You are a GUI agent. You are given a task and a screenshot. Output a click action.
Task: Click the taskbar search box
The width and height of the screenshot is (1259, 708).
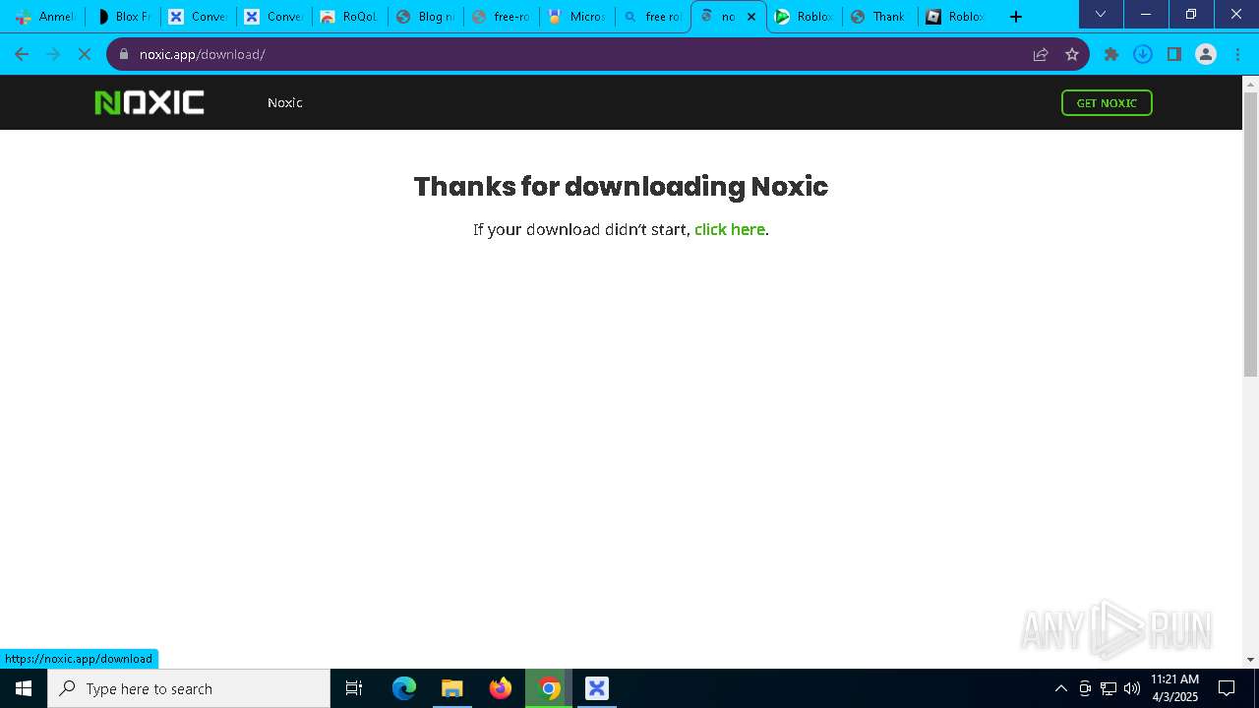tap(189, 688)
